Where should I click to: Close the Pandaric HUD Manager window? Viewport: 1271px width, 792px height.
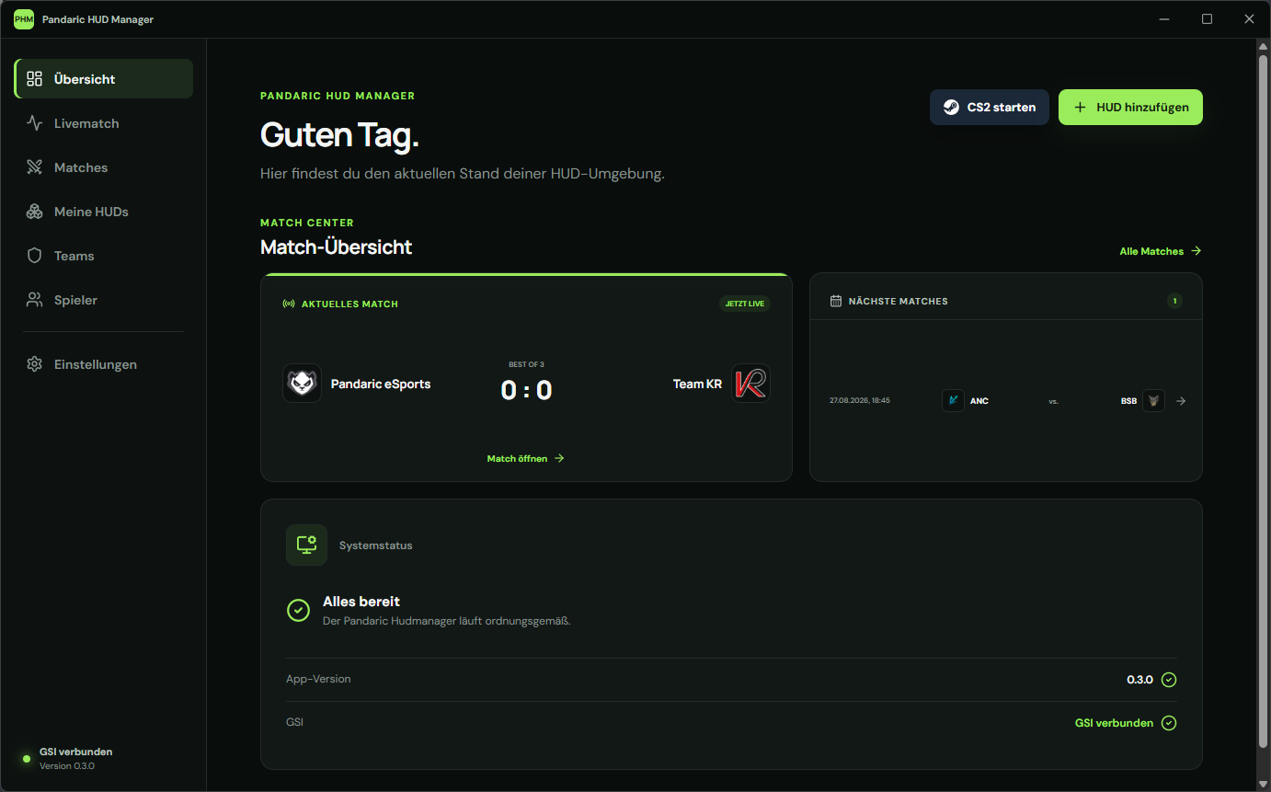tap(1249, 19)
